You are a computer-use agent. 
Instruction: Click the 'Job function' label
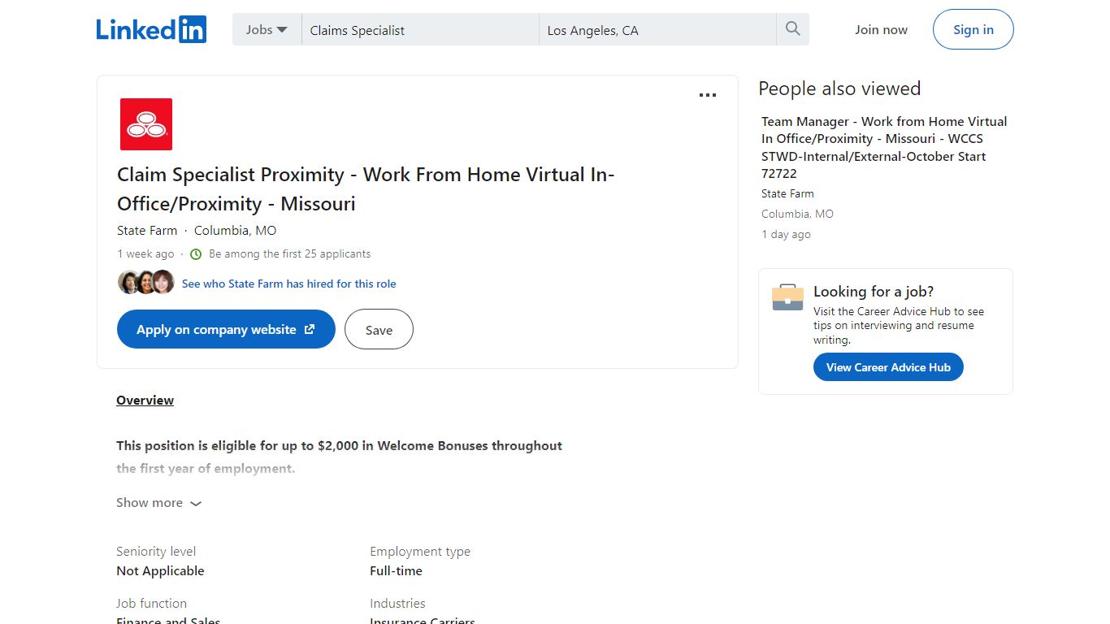point(151,604)
